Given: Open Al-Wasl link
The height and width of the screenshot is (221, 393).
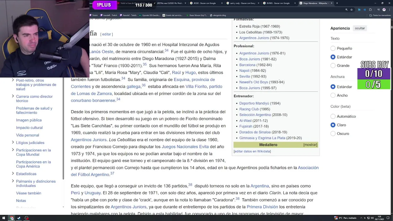Looking at the screenshot, I should tap(245, 121).
